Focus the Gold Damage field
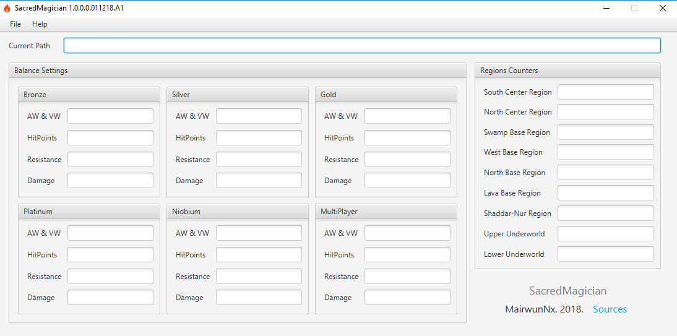The width and height of the screenshot is (677, 336). click(x=408, y=181)
